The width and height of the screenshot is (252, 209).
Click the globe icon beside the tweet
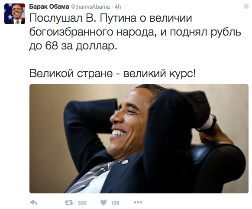(246, 6)
